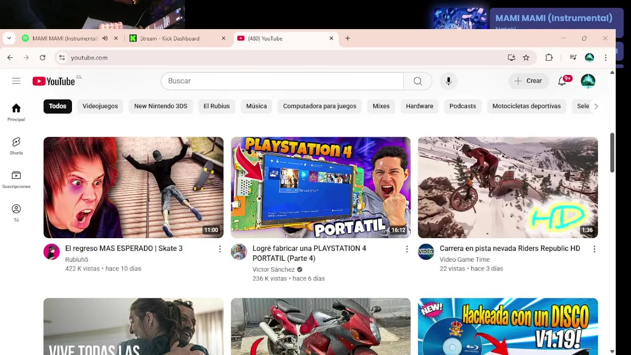The width and height of the screenshot is (631, 355).
Task: Open Logré fabricar una PLAYSTATION 4 title
Action: tap(309, 253)
